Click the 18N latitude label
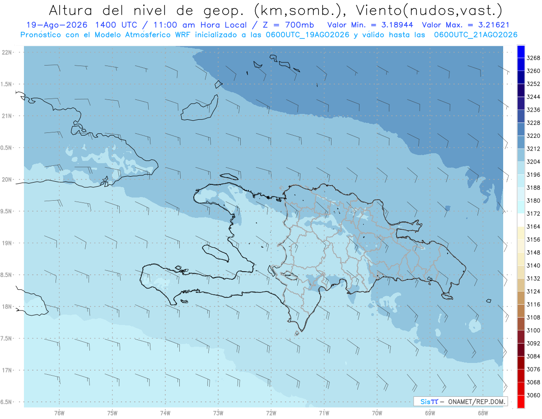 7,306
